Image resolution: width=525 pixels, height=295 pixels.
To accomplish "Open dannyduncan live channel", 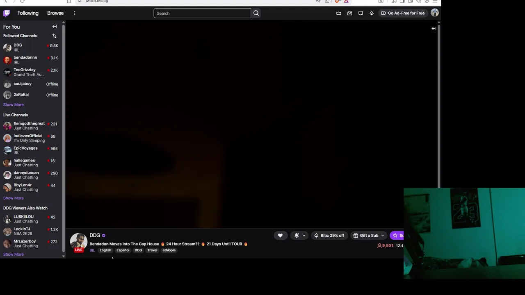I will (31, 175).
